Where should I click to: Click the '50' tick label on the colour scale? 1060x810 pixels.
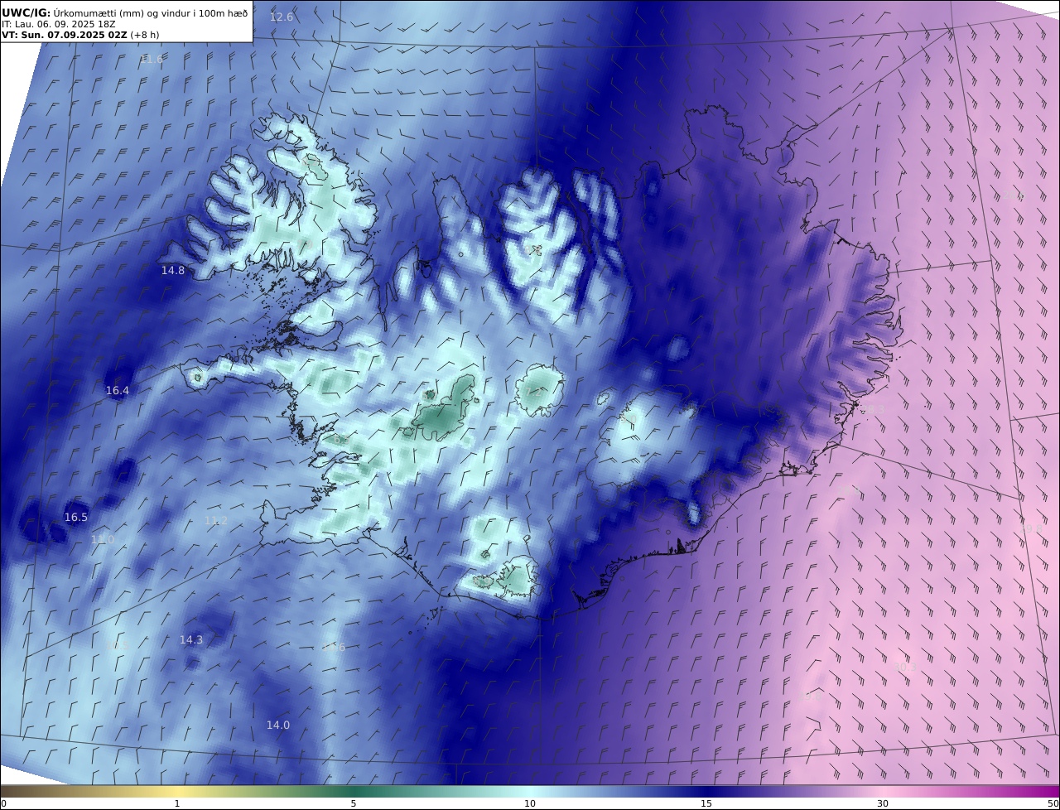1053,803
